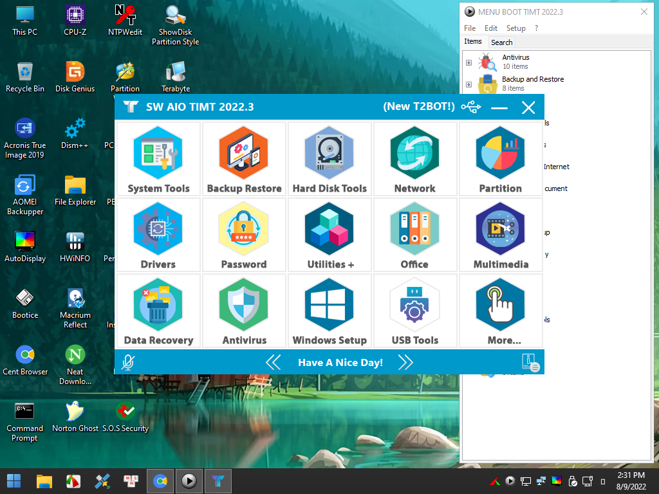Launch Neat Download Manager shortcut
The height and width of the screenshot is (494, 659).
75,365
